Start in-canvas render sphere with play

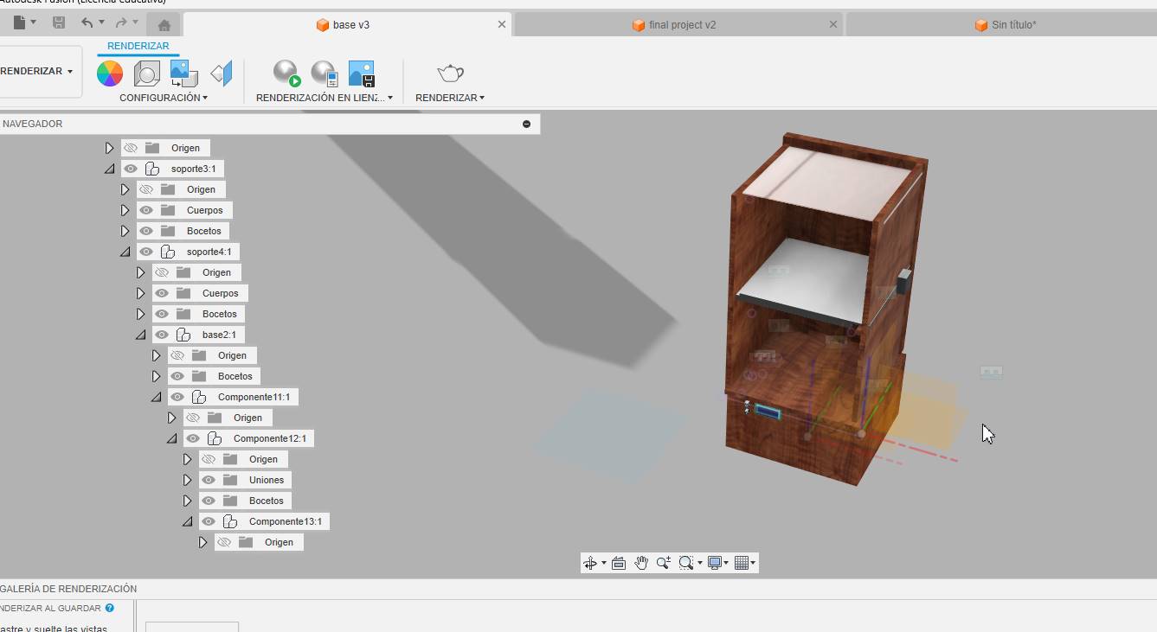point(286,73)
